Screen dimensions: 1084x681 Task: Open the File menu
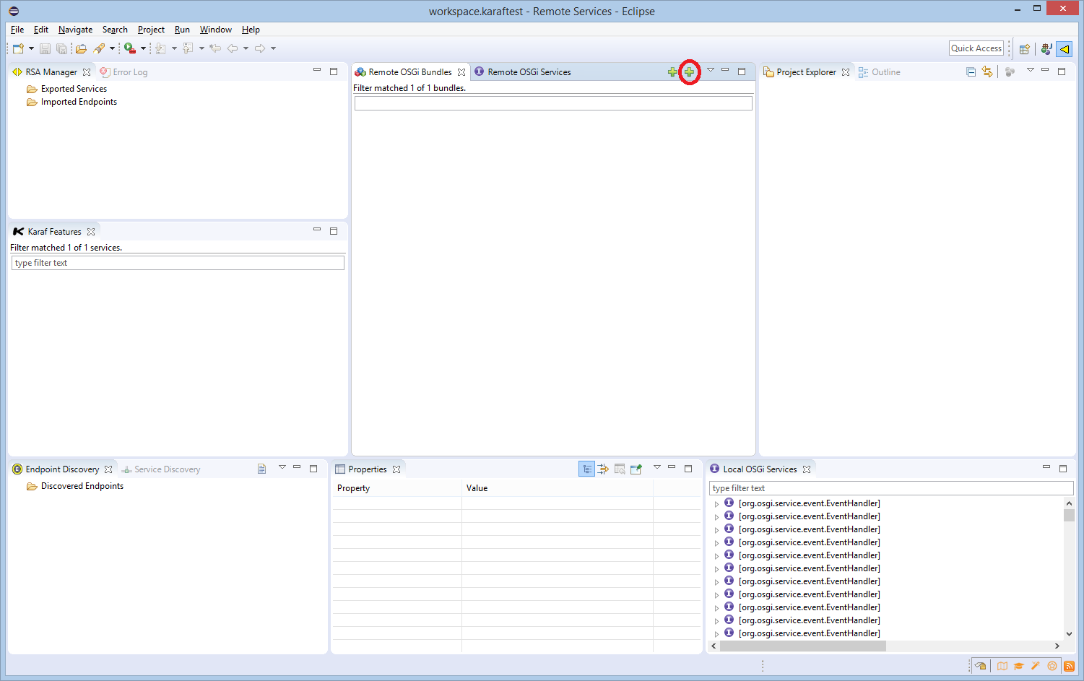tap(17, 30)
